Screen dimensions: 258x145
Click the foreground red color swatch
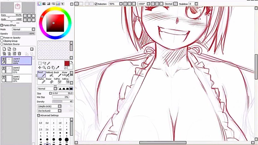[67, 64]
